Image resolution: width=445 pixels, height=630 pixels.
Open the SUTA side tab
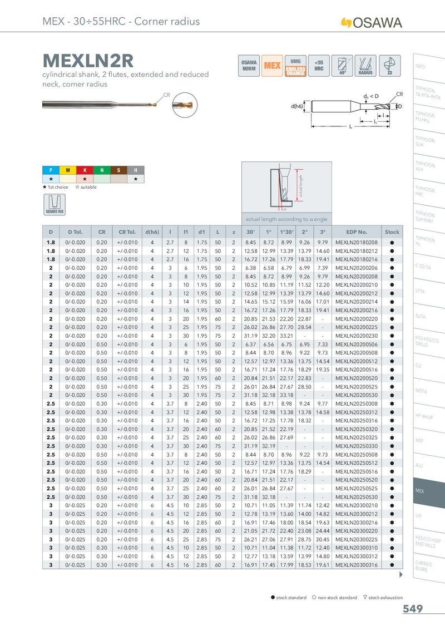[428, 317]
